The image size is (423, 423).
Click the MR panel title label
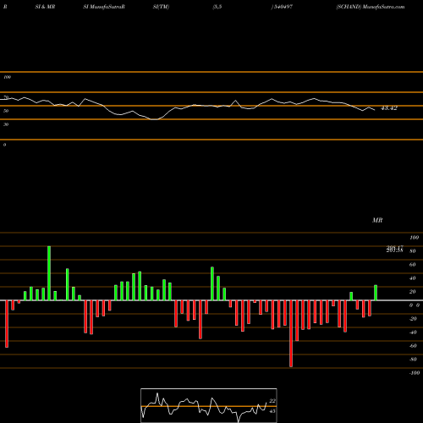377,220
